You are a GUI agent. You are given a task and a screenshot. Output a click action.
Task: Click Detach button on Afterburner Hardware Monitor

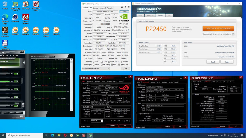pyautogui.click(x=52, y=57)
